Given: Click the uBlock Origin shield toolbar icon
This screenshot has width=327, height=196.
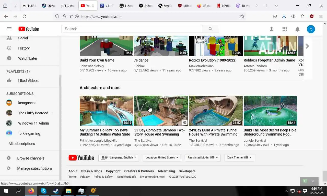Looking at the screenshot, I should 312,16.
